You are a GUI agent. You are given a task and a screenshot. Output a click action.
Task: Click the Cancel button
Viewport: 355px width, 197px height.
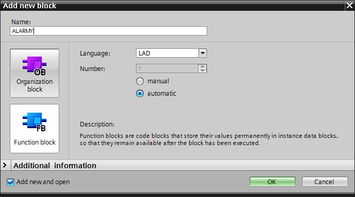(x=325, y=182)
